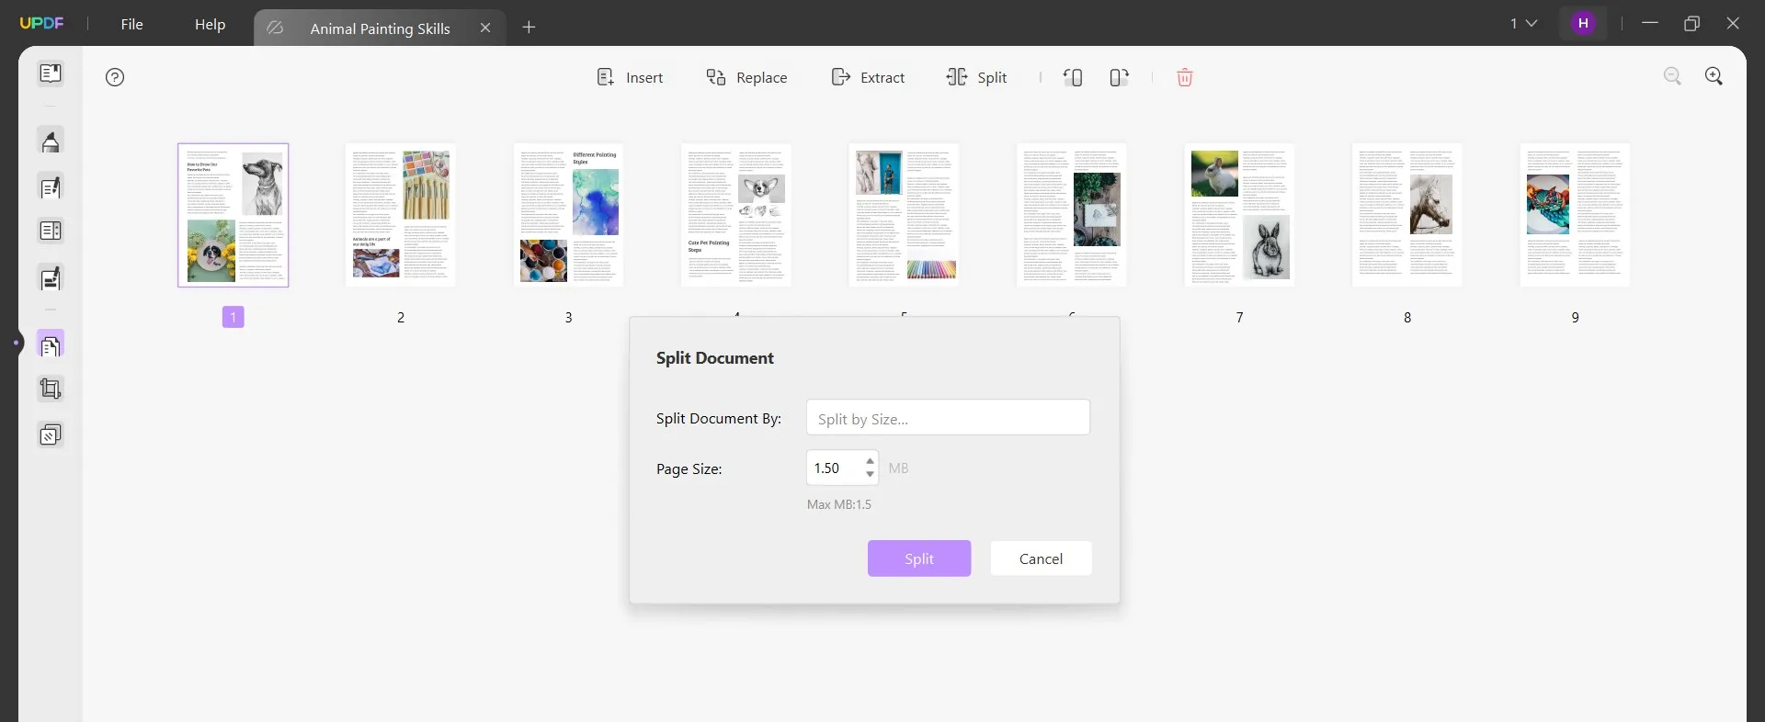Open the help question mark icon

tap(115, 77)
